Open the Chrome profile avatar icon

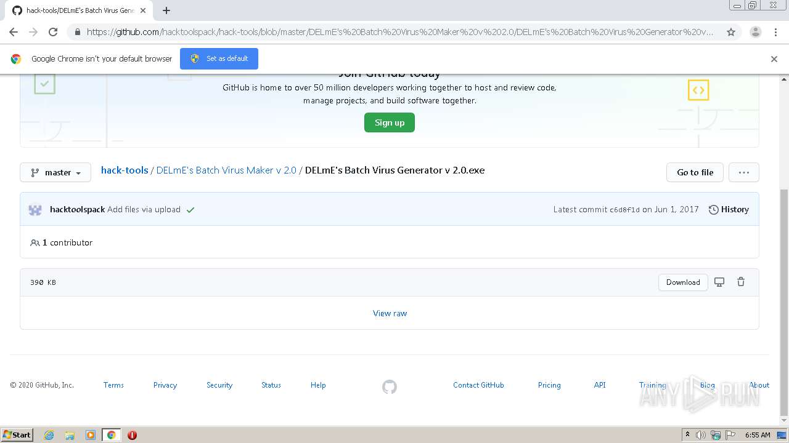(755, 32)
